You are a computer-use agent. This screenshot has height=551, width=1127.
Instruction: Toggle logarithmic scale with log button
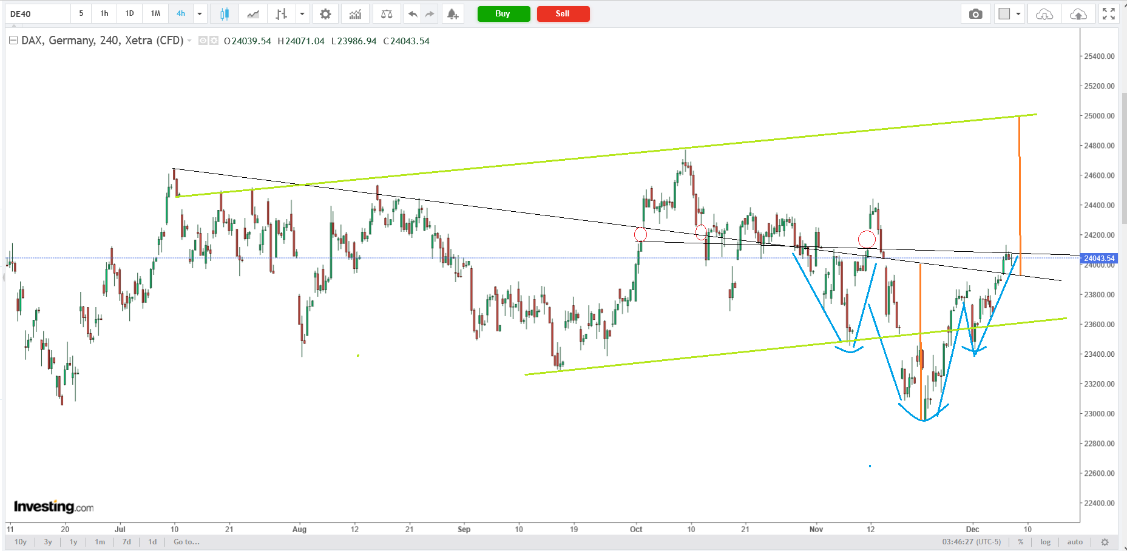pos(1045,542)
